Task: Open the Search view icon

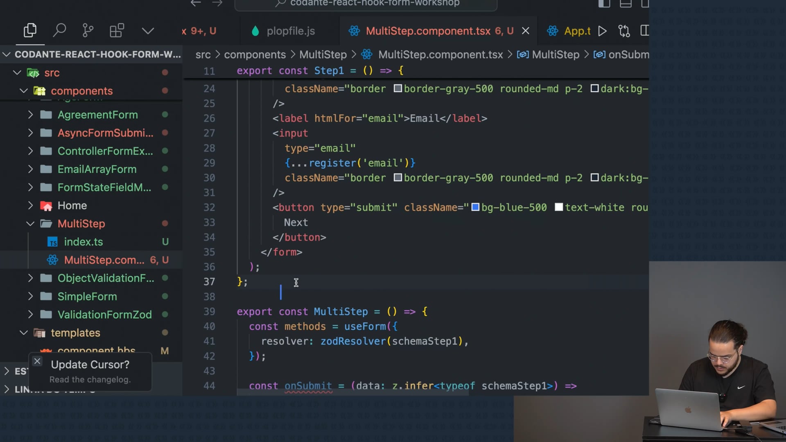Action: pyautogui.click(x=59, y=30)
